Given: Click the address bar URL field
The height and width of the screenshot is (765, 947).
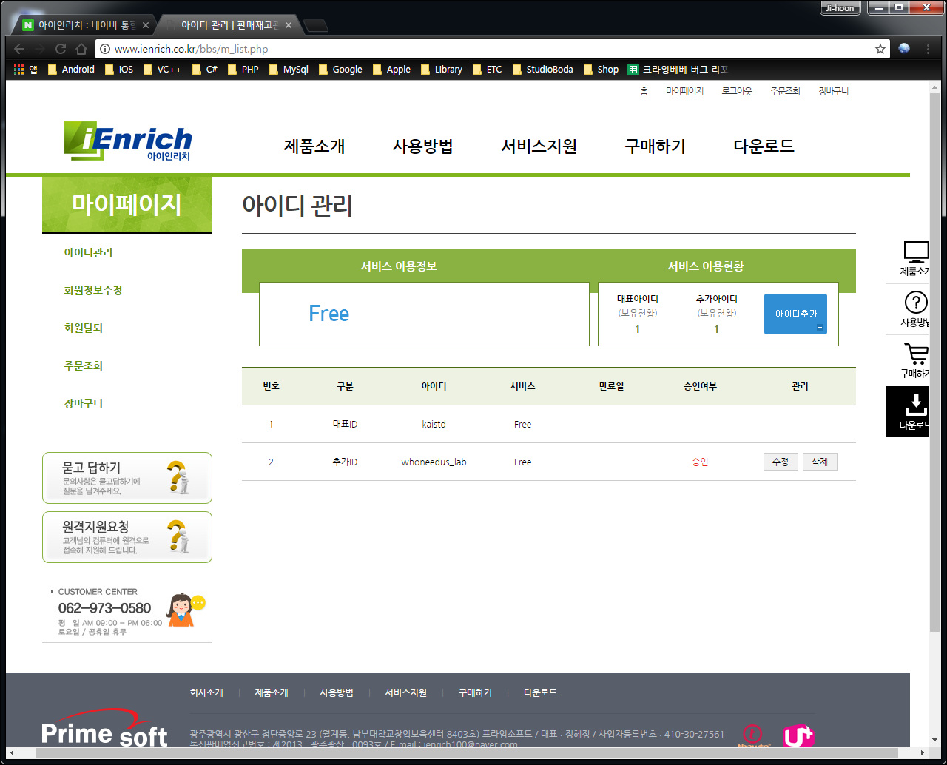Looking at the screenshot, I should pos(488,49).
